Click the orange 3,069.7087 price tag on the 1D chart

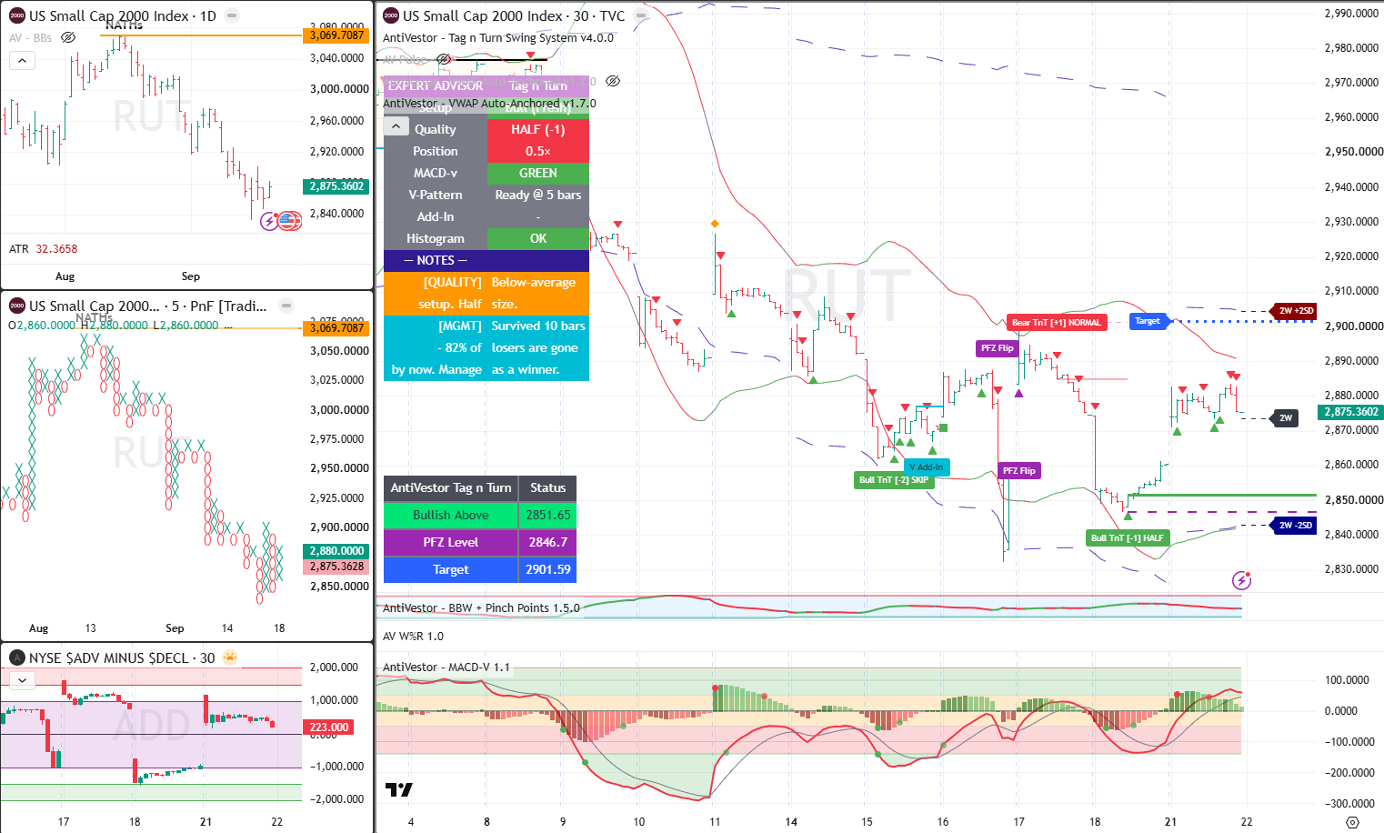336,35
